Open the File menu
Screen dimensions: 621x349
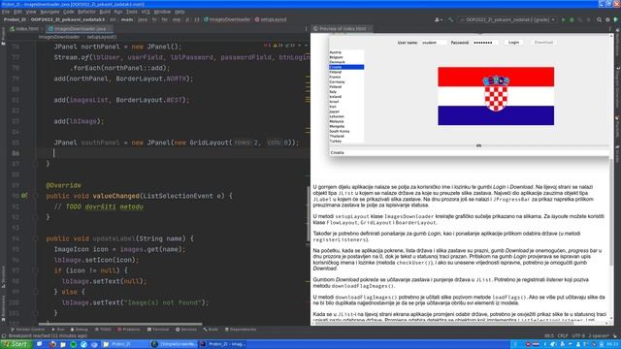(x=5, y=12)
